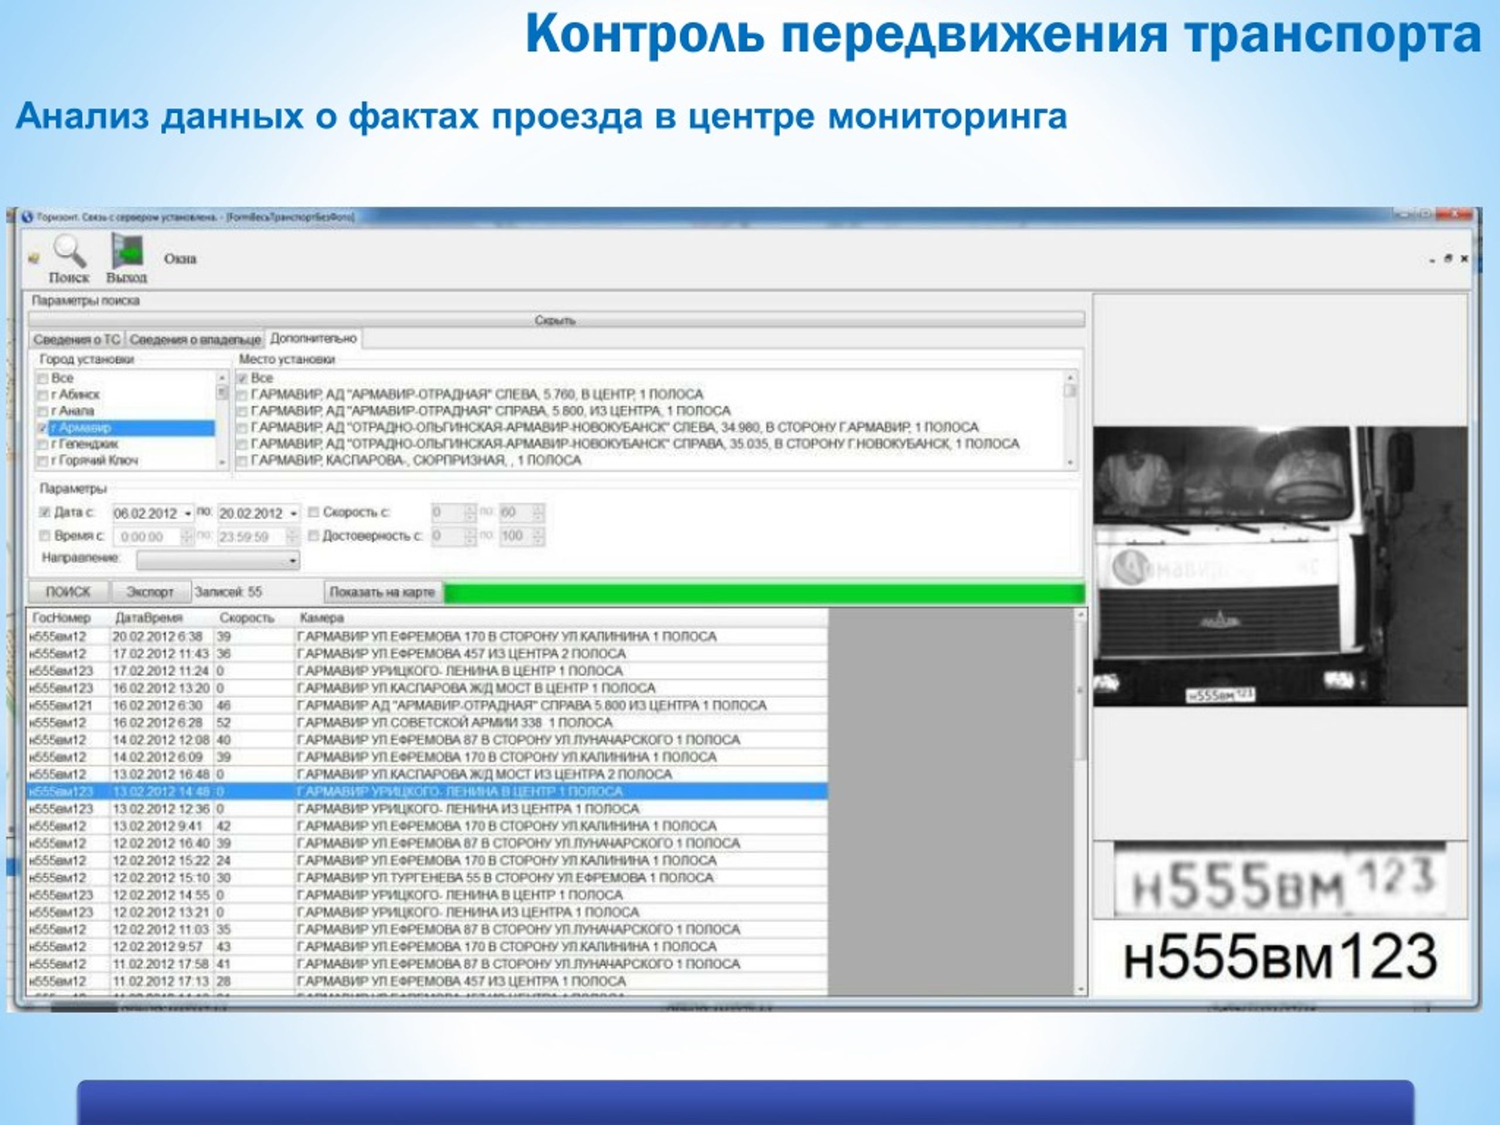1500x1125 pixels.
Task: Click the truck camera photo
Action: pos(1280,567)
